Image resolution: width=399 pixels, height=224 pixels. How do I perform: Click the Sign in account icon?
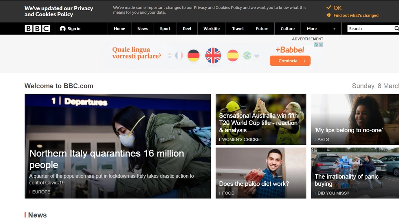point(63,29)
